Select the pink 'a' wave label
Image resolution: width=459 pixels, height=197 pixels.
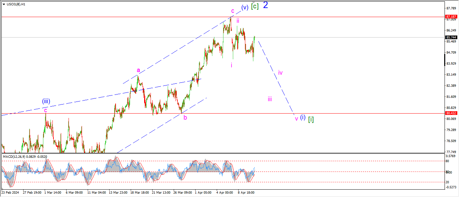[138, 70]
